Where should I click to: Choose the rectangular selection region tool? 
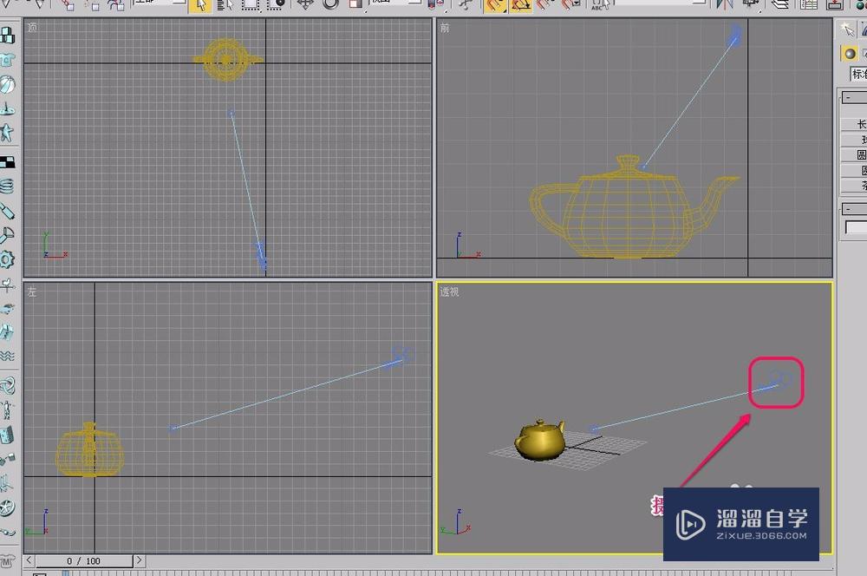coord(250,5)
